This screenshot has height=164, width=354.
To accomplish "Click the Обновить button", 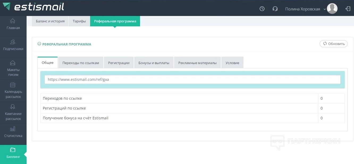I will point(334,44).
